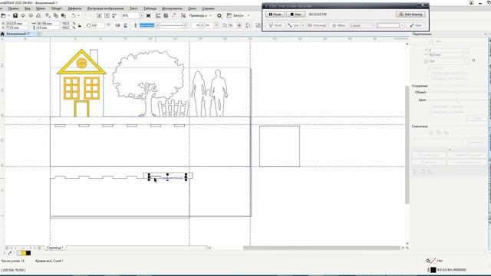Click the zoom navigator icon at the scrollbar corner
The image size is (491, 276).
click(x=407, y=248)
